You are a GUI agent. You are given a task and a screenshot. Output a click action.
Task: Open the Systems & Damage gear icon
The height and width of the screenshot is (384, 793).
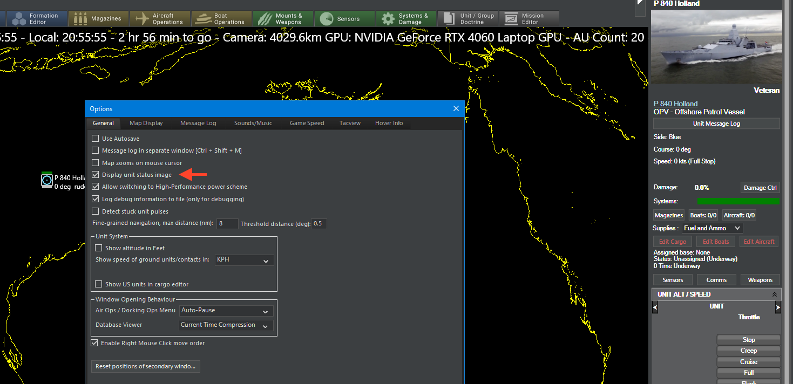point(388,19)
